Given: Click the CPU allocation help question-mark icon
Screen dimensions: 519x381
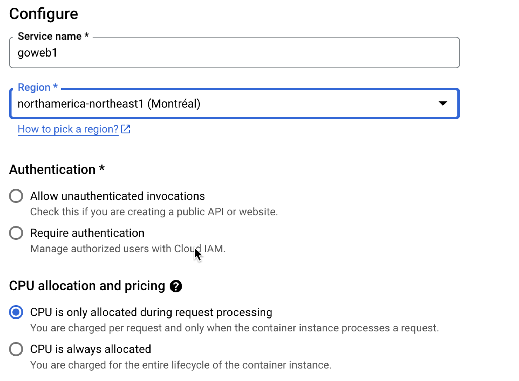Looking at the screenshot, I should click(x=176, y=286).
